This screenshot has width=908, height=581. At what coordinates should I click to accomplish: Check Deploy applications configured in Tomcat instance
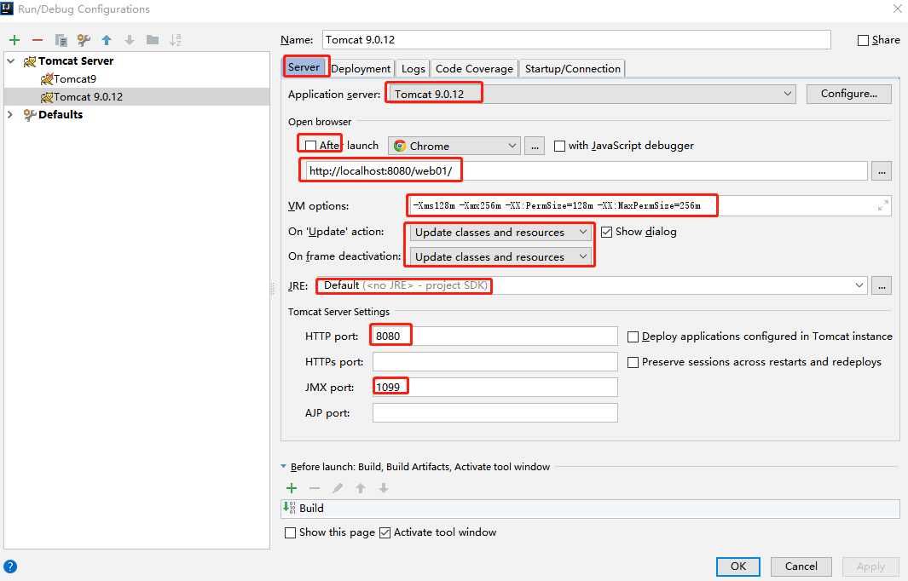coord(633,337)
